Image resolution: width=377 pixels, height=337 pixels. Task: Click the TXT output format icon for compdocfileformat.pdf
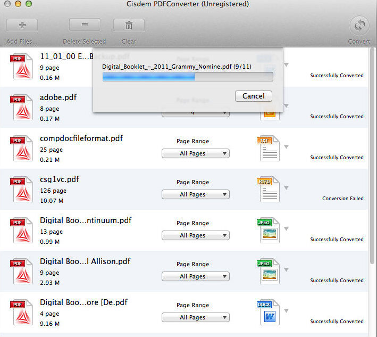pos(269,149)
